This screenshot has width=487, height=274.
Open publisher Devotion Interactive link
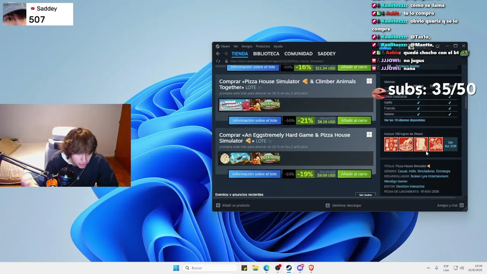pyautogui.click(x=410, y=186)
